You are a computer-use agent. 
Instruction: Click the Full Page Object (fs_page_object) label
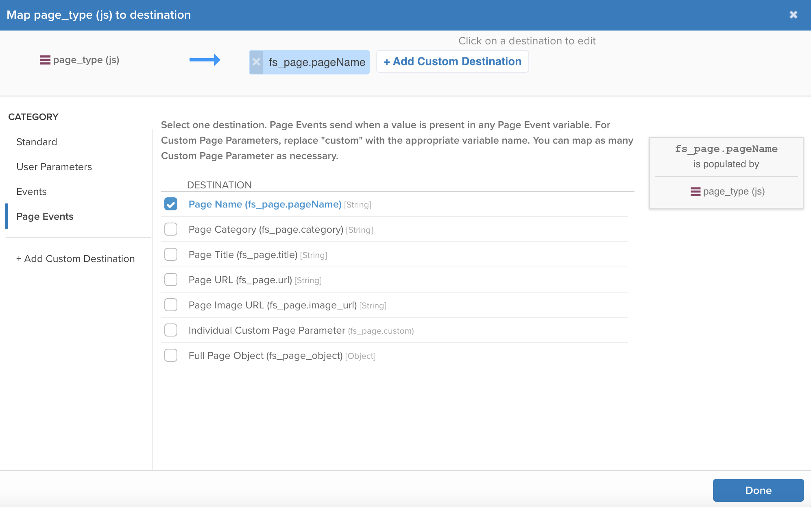[266, 356]
